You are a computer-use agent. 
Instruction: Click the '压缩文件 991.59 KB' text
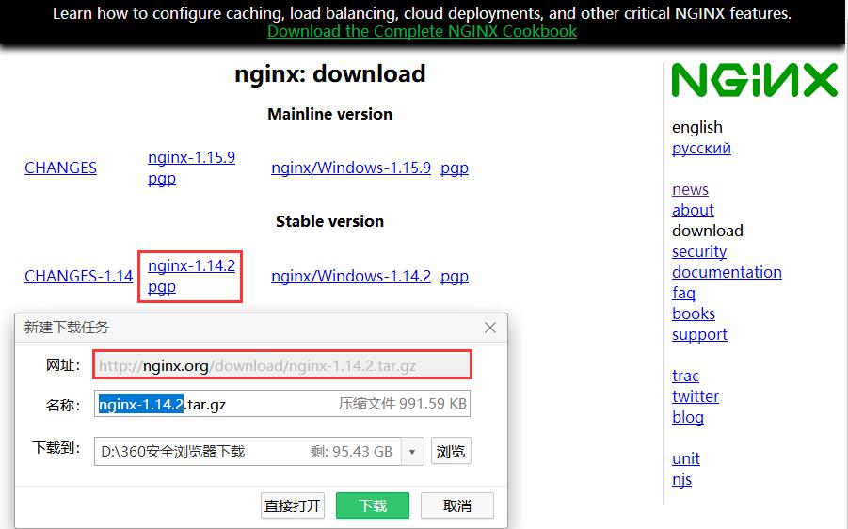403,404
